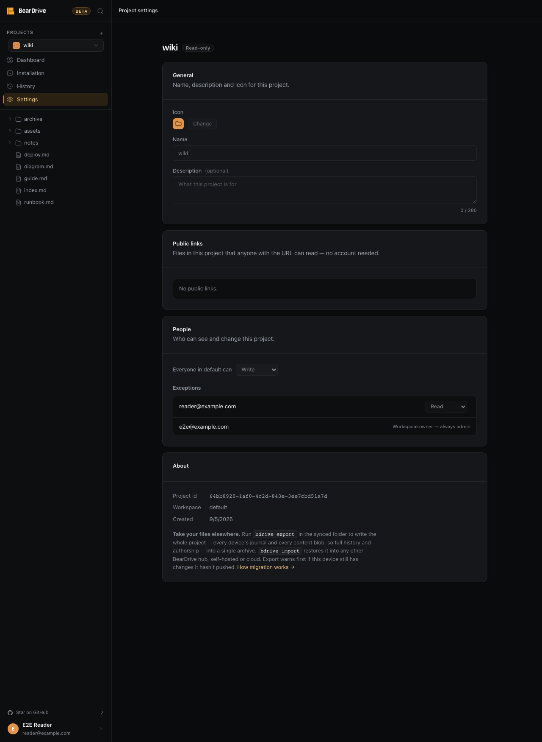The width and height of the screenshot is (542, 742).
Task: Click the external link arrow at sidebar bottom
Action: (x=102, y=713)
